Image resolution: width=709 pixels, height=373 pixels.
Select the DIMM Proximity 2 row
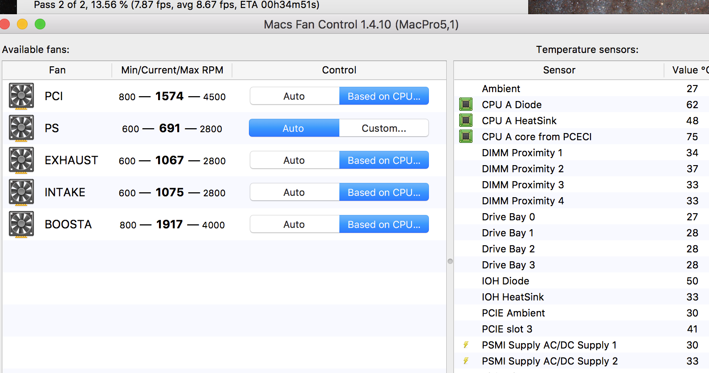click(582, 169)
